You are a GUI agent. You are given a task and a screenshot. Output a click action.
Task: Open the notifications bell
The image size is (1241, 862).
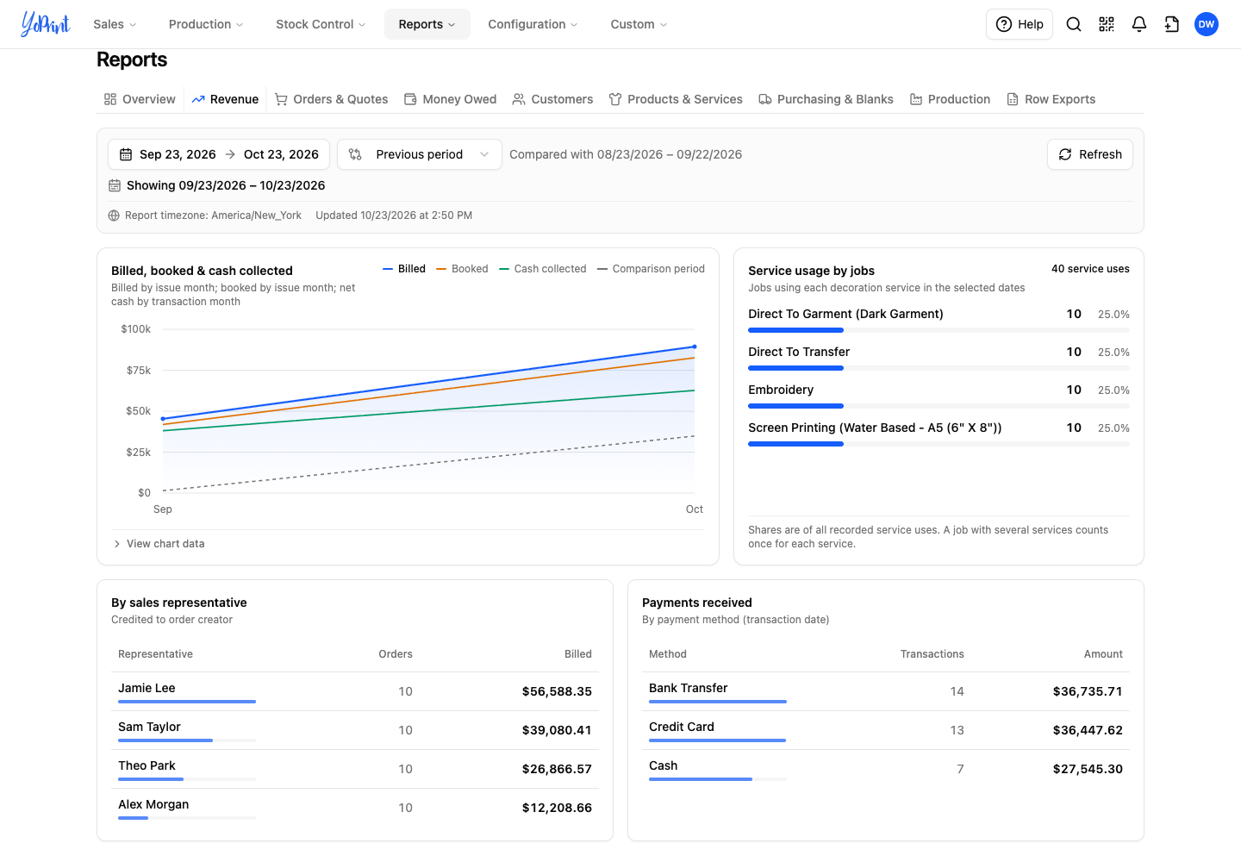tap(1139, 24)
